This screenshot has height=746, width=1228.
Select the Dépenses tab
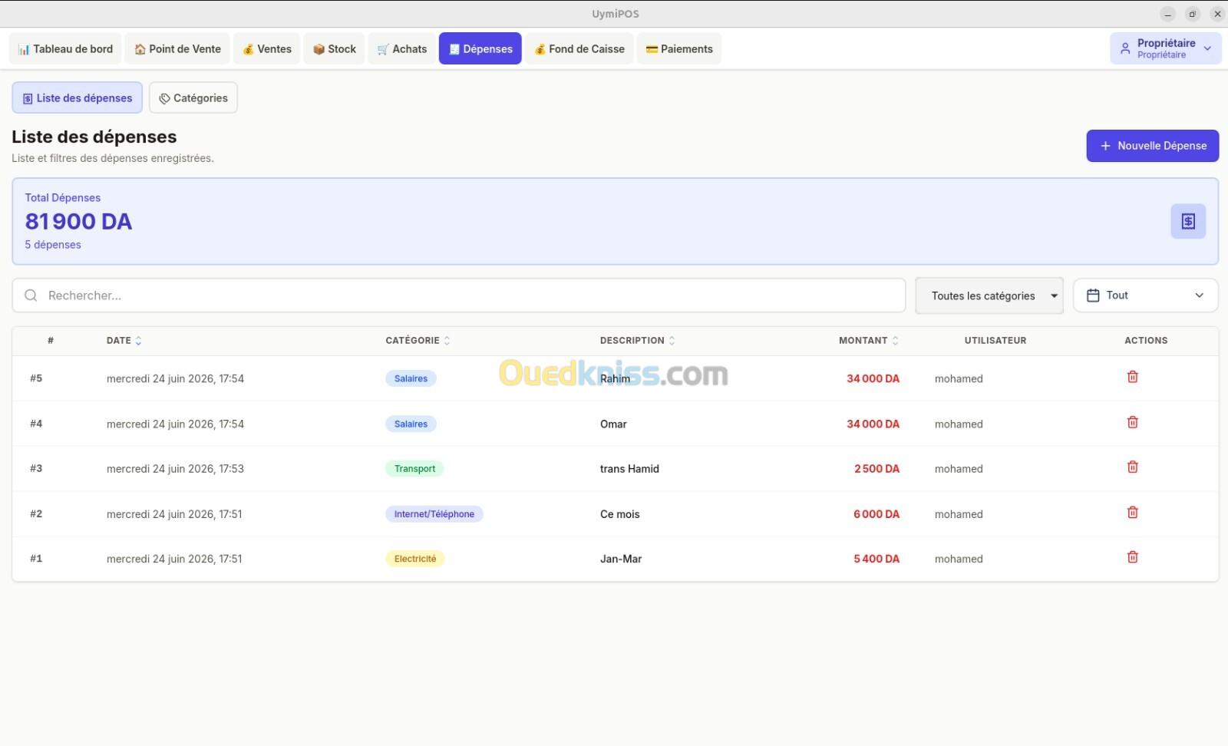(480, 48)
